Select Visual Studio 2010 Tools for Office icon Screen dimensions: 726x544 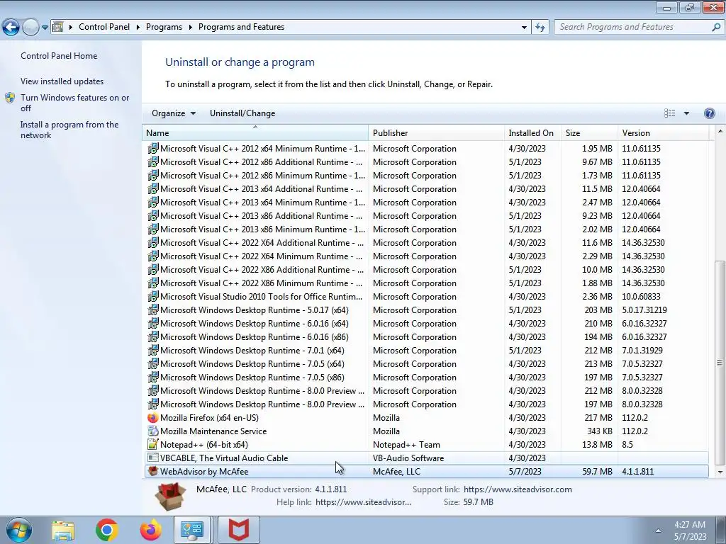(152, 297)
